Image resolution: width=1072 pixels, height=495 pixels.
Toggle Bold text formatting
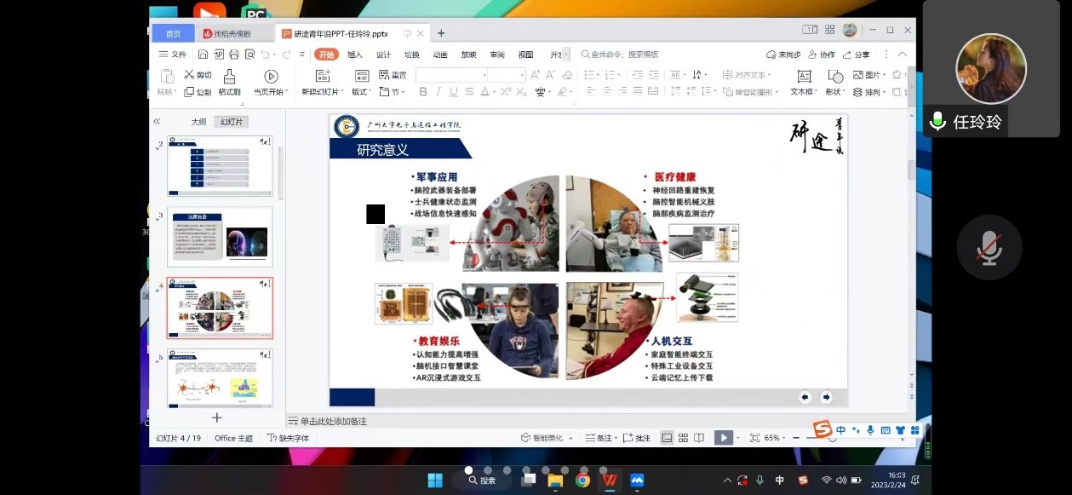click(423, 92)
